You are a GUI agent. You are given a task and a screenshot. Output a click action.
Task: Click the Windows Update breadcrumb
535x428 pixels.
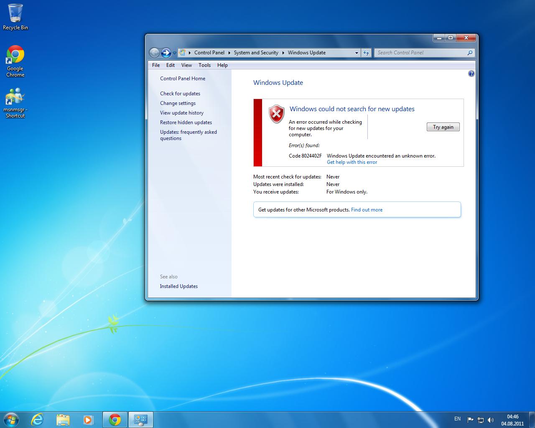click(307, 53)
